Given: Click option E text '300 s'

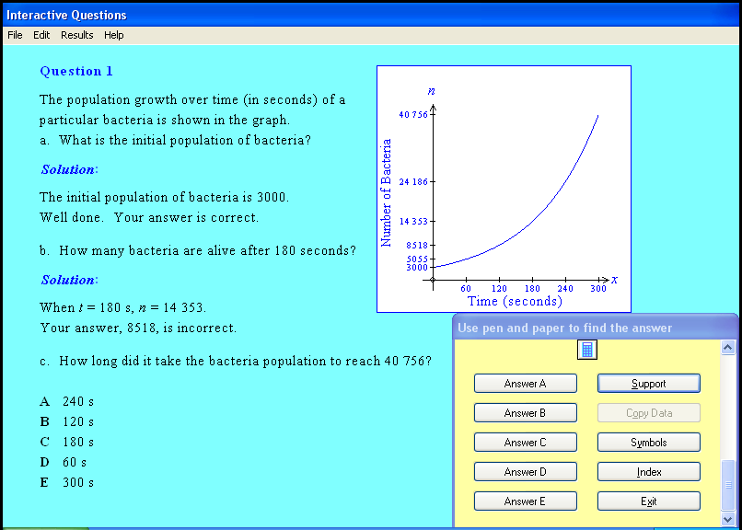Looking at the screenshot, I should pyautogui.click(x=78, y=483).
